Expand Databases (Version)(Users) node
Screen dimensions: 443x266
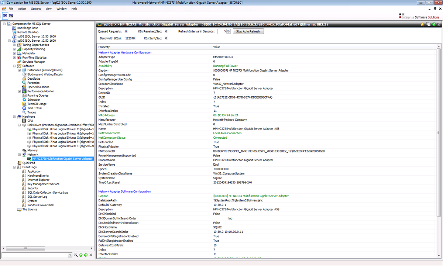(x=19, y=70)
